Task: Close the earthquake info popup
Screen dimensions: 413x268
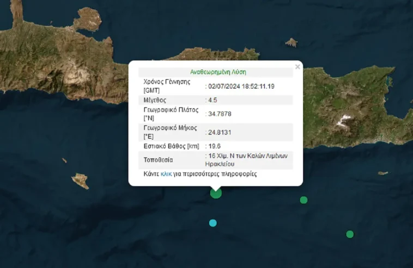Action: coord(297,67)
